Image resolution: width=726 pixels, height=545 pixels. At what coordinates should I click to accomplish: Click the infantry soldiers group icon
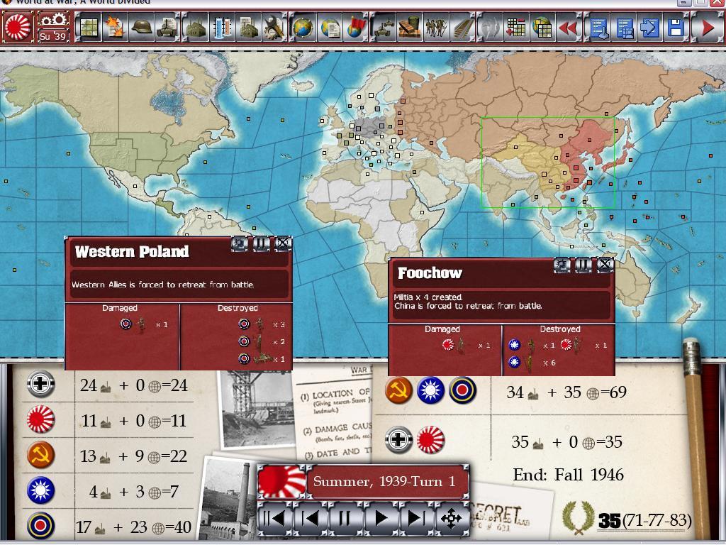[436, 28]
